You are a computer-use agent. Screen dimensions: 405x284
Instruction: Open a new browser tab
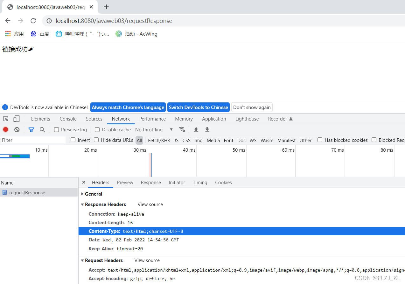106,7
